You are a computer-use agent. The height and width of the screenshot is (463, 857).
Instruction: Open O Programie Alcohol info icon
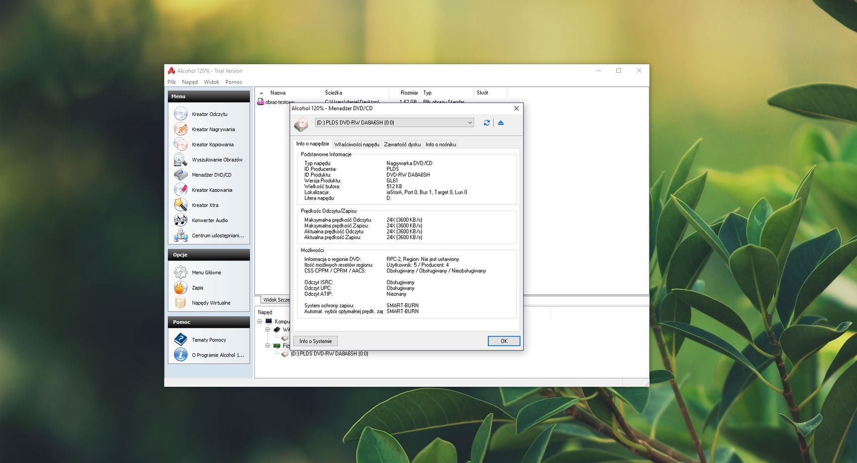(x=180, y=355)
